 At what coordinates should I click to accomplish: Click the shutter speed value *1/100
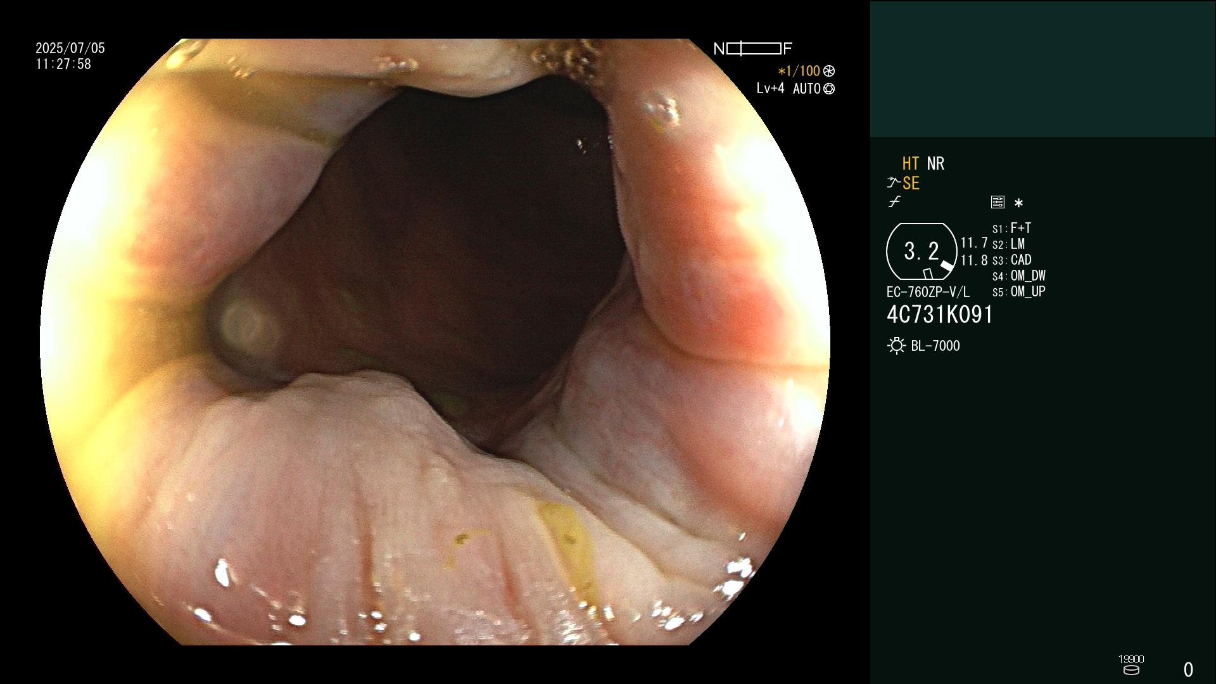(799, 71)
